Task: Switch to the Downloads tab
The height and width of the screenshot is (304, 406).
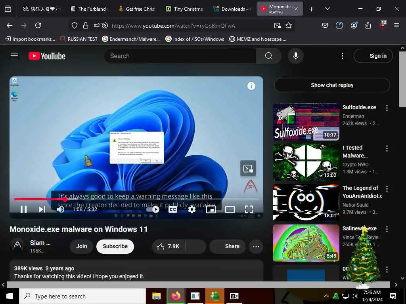Action: (x=232, y=9)
